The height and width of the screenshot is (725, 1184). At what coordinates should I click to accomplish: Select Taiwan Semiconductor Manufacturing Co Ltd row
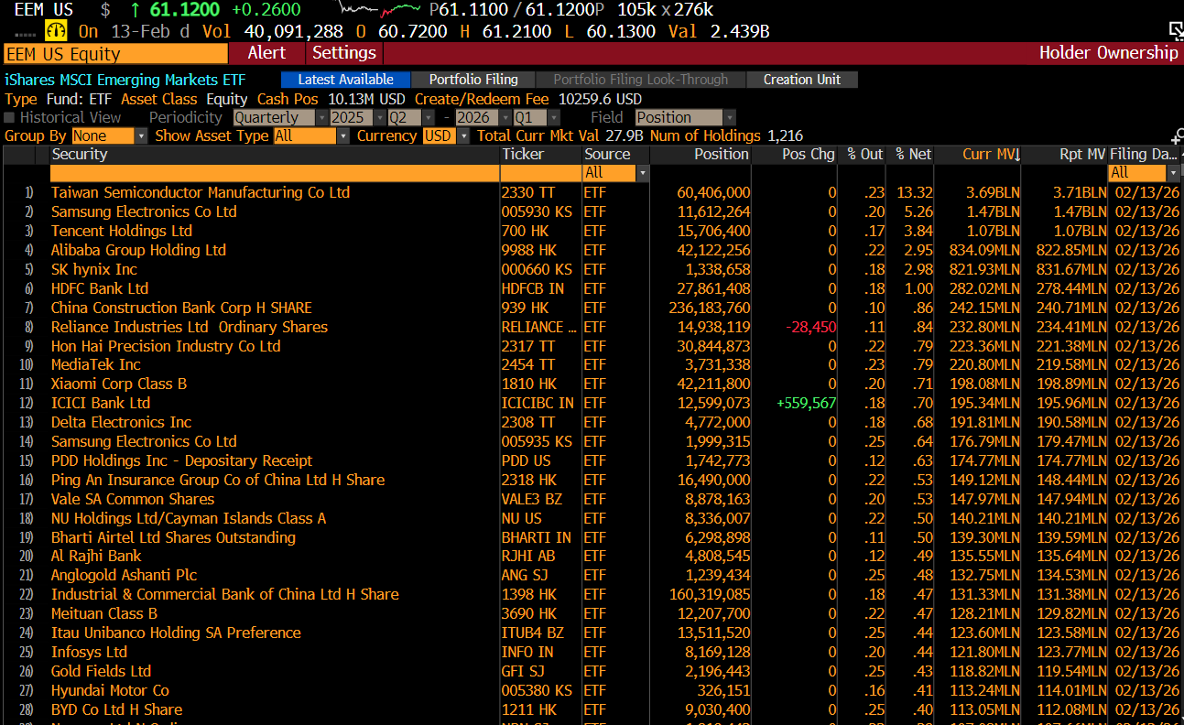click(x=592, y=192)
